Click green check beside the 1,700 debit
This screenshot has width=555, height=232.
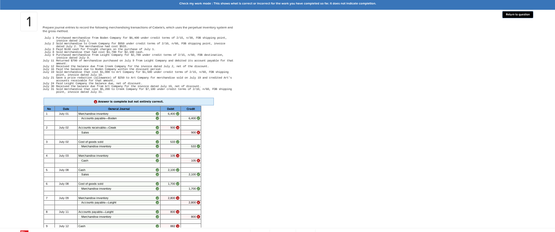pyautogui.click(x=178, y=184)
